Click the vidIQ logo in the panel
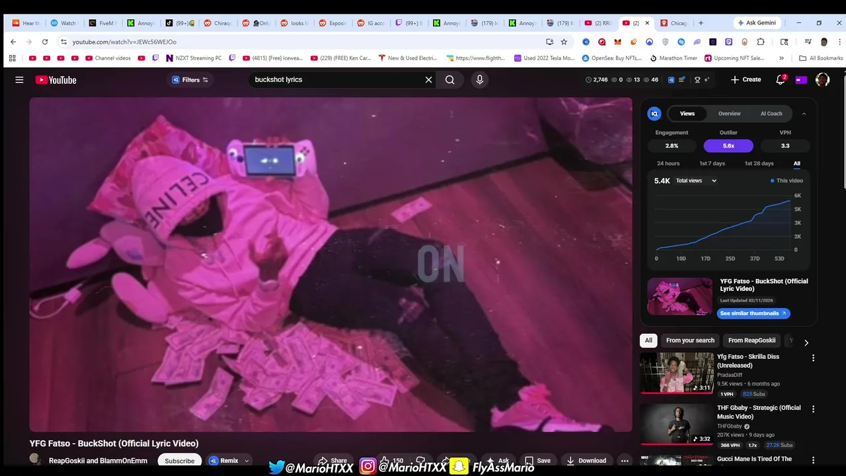 (654, 114)
